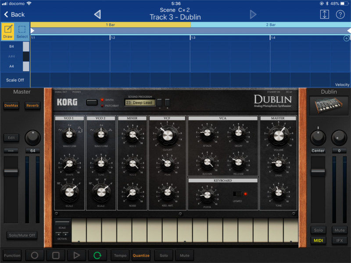Click the VCA release knob
Screen dimensions: 351x263
click(x=238, y=161)
